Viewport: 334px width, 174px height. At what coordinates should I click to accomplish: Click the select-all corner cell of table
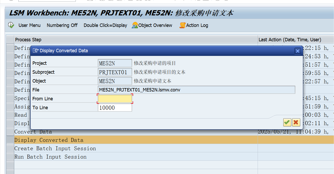pos(10,39)
